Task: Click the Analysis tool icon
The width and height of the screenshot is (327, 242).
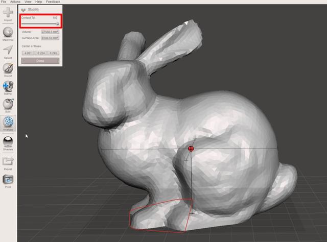Action: coord(8,123)
